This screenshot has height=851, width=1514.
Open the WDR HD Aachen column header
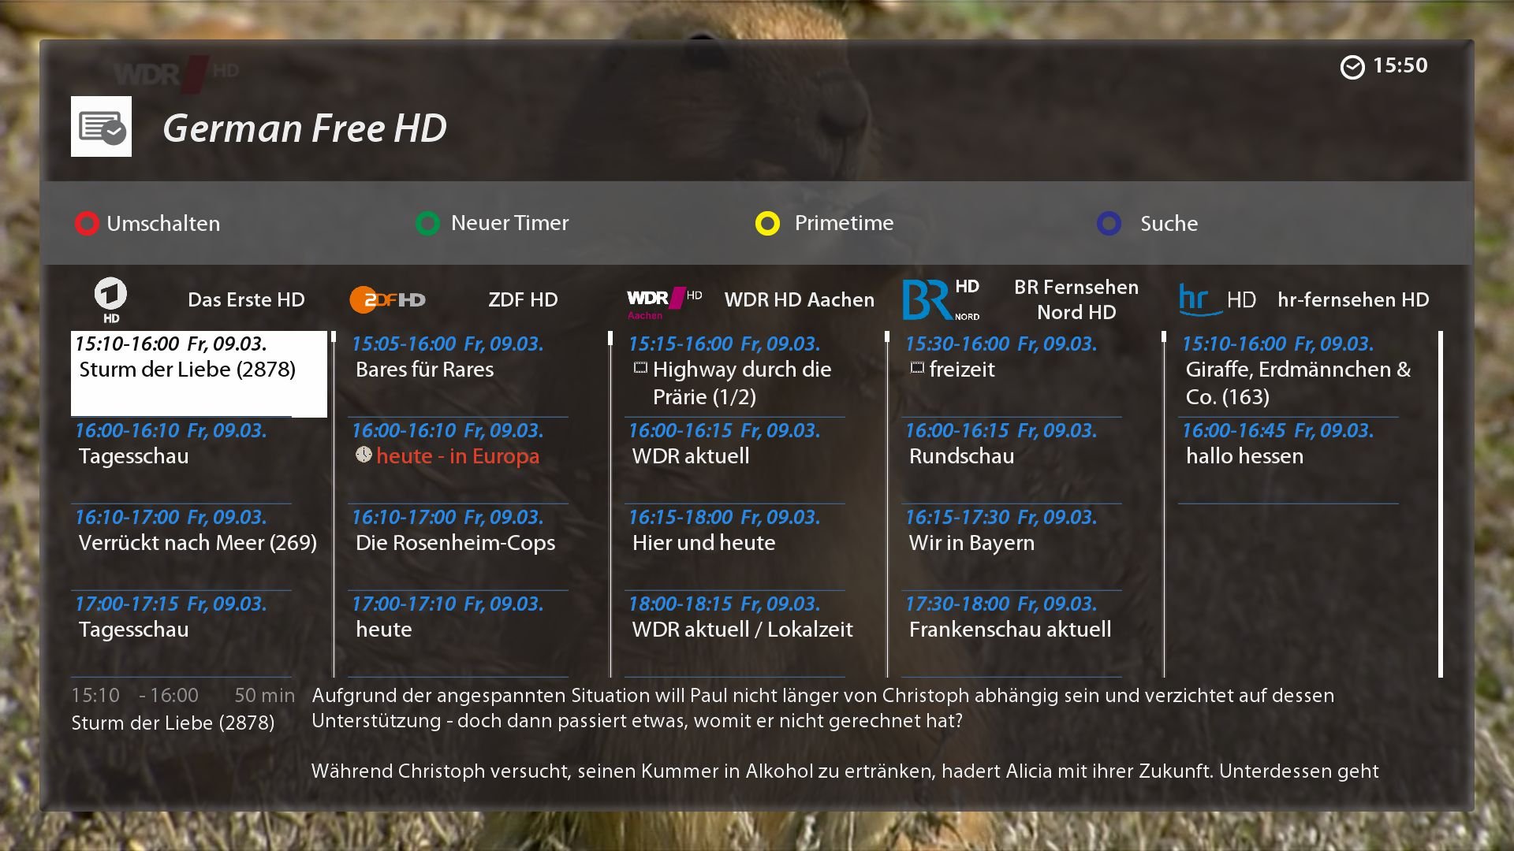click(800, 300)
